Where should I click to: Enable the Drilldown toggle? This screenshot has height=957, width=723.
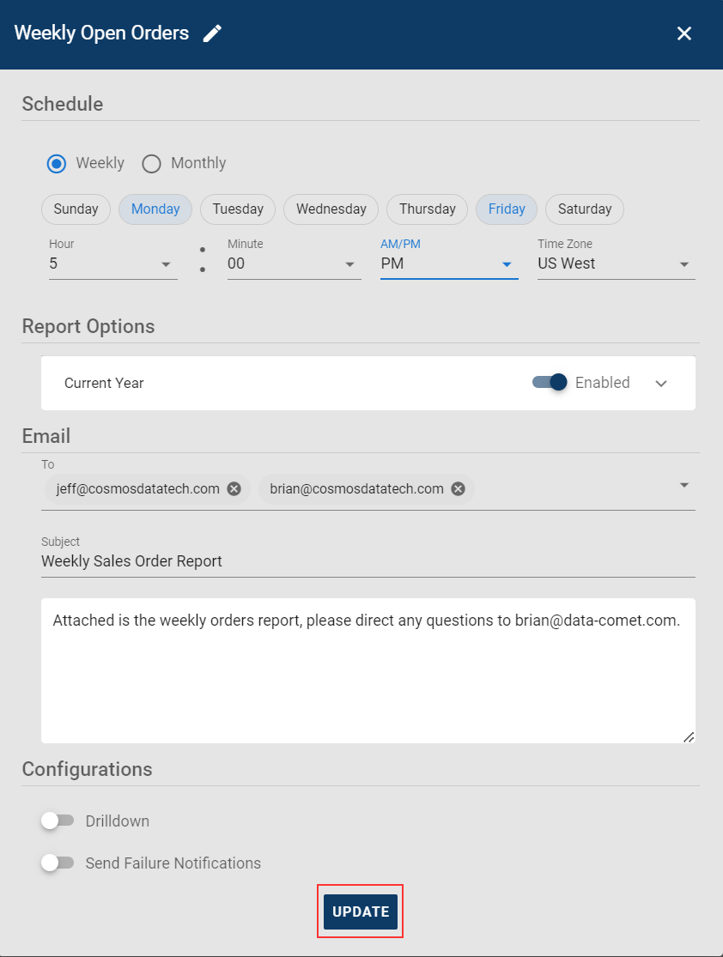[x=58, y=821]
